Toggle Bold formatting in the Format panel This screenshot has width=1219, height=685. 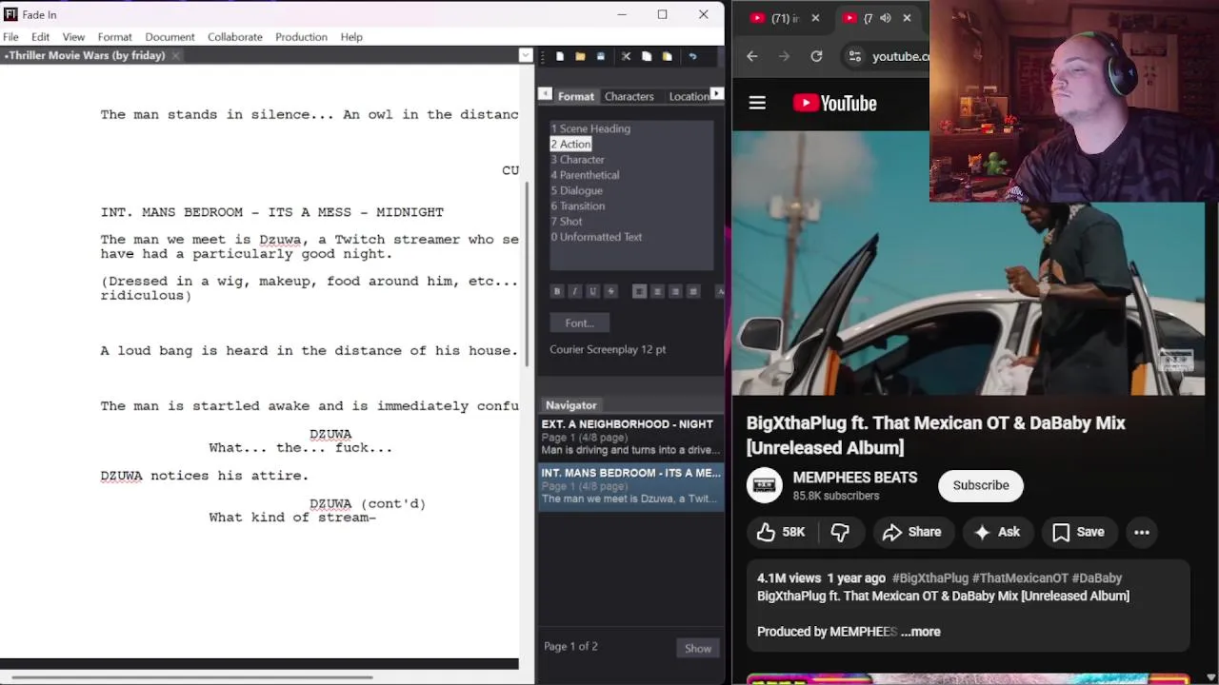coord(557,291)
